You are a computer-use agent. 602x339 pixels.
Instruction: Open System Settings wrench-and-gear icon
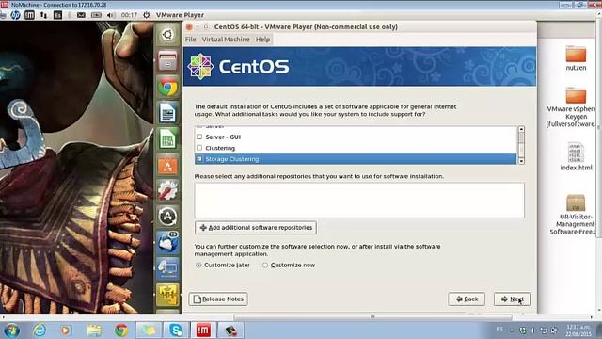coord(167,190)
